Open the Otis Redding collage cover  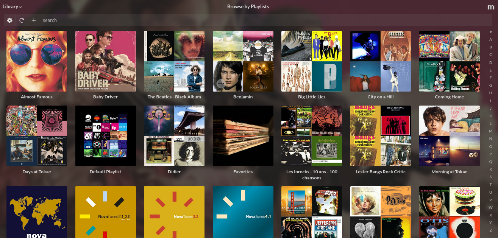coord(450,212)
